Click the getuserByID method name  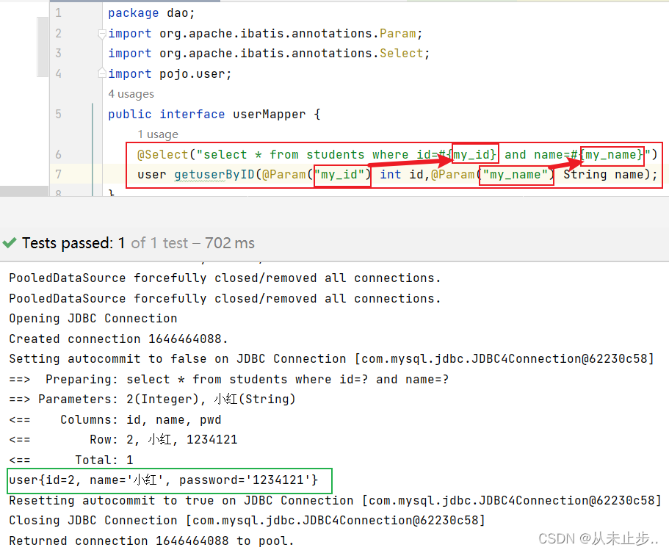[x=214, y=175]
